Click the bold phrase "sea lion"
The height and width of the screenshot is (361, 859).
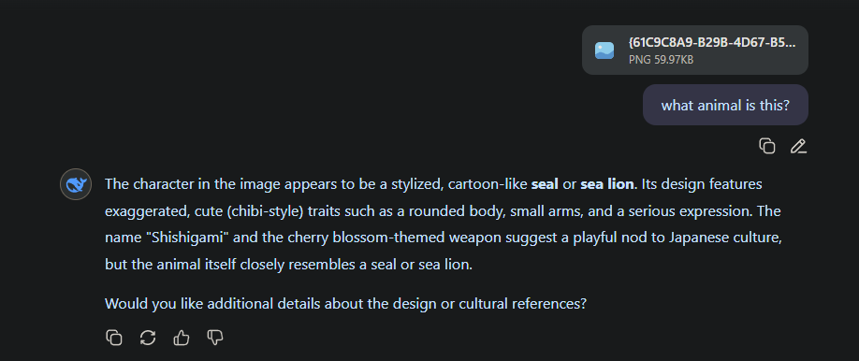(607, 184)
